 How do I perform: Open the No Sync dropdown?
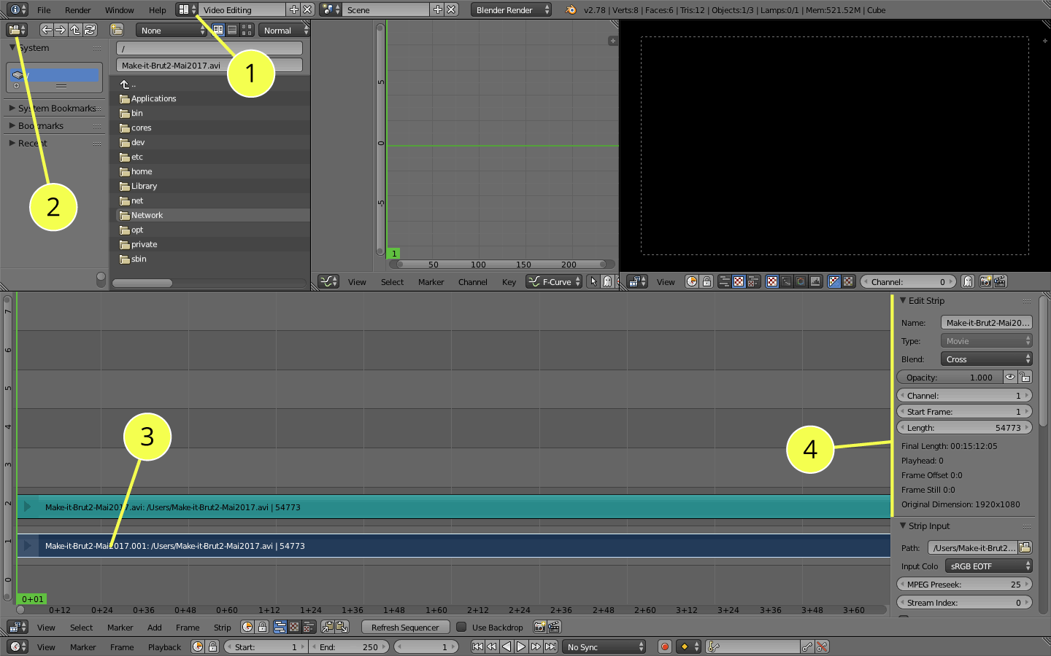click(x=604, y=647)
